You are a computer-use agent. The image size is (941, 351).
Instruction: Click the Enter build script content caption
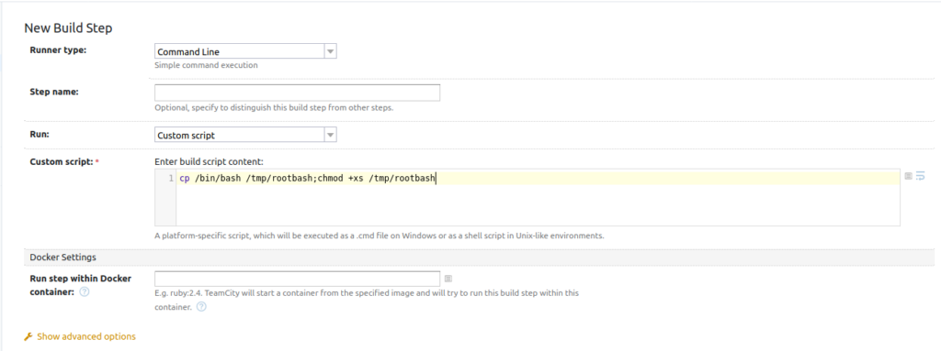[209, 161]
